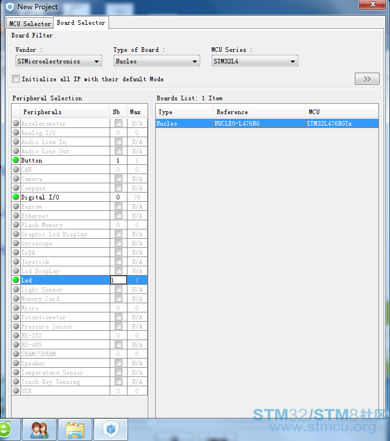This screenshot has height=441, width=390.
Task: Click the gray status dot beside Micro
Action: pos(16,308)
